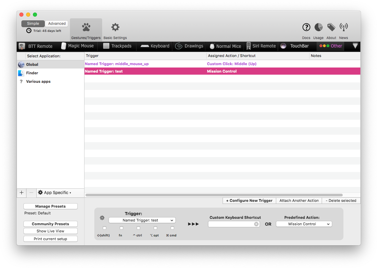Screen dimensions: 377x268
Task: Switch to the Other tab
Action: 331,46
